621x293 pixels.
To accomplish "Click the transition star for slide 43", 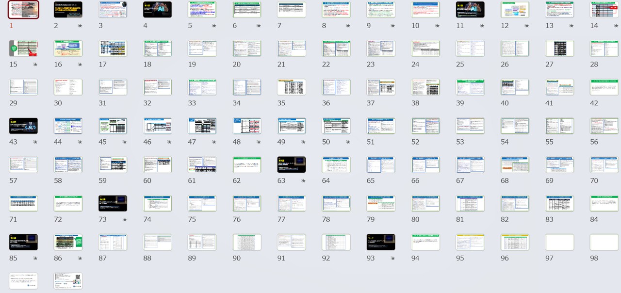I will [35, 142].
